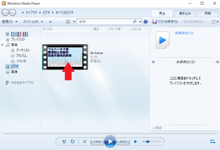Click ライブラリ in the breadcrumb
Screen dimensions: 220x150
(x=31, y=13)
